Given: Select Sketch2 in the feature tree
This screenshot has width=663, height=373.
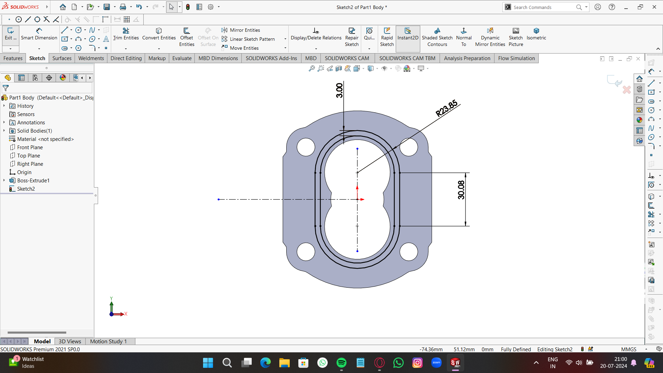Looking at the screenshot, I should click(26, 189).
